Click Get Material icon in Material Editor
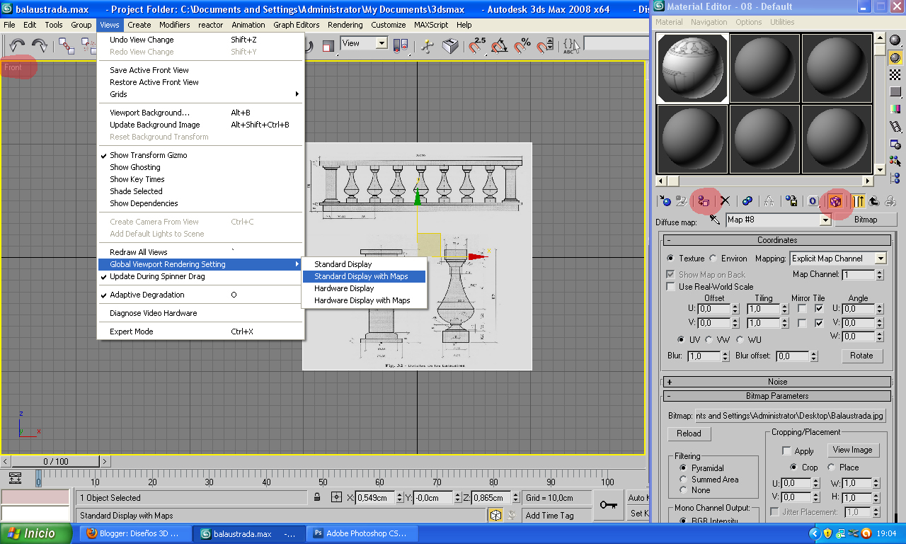The height and width of the screenshot is (544, 906). 665,201
